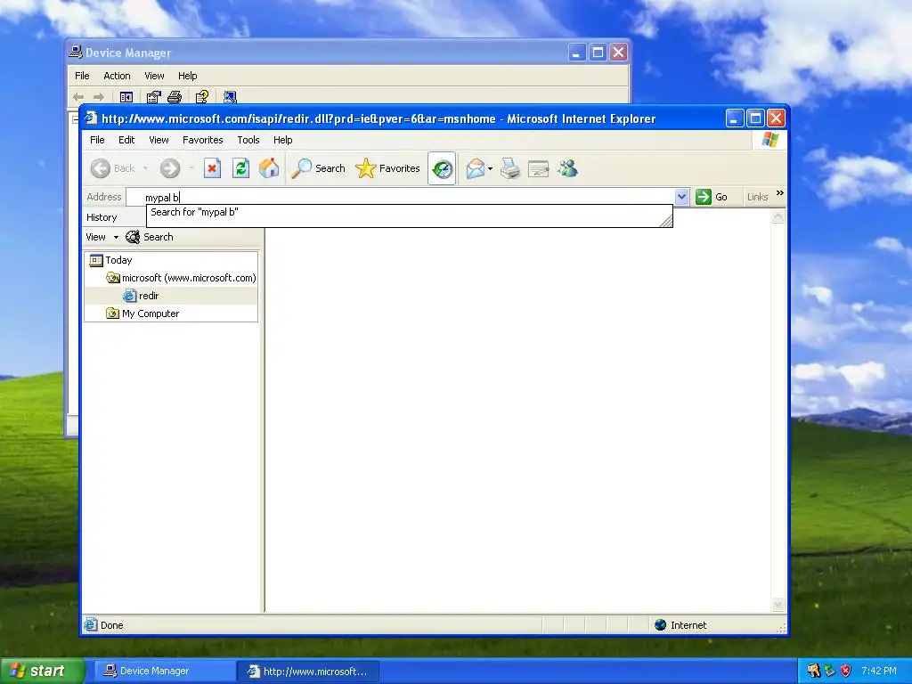Screen dimensions: 912x684
Task: Click the Internet Explorer taskbar button
Action: pyautogui.click(x=308, y=672)
